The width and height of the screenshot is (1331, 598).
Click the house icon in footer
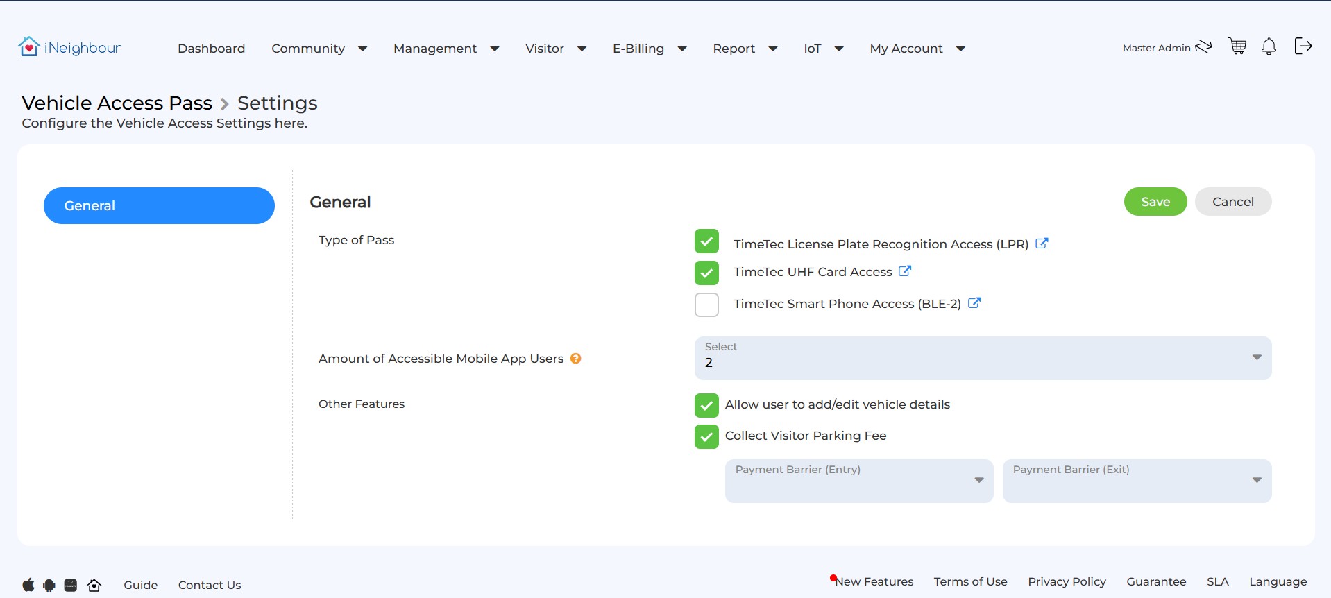(94, 585)
